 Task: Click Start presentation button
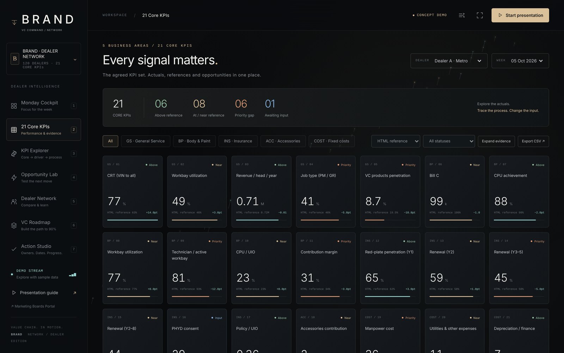[x=520, y=15]
